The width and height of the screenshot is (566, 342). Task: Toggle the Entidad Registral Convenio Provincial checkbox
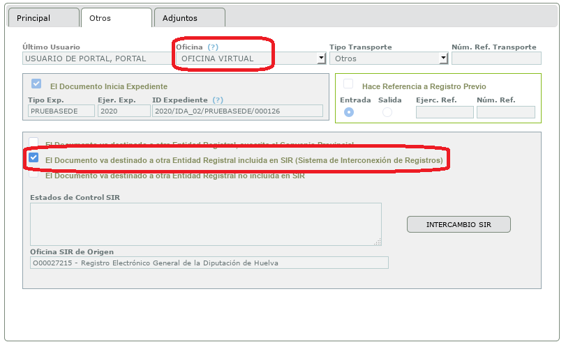click(x=33, y=141)
